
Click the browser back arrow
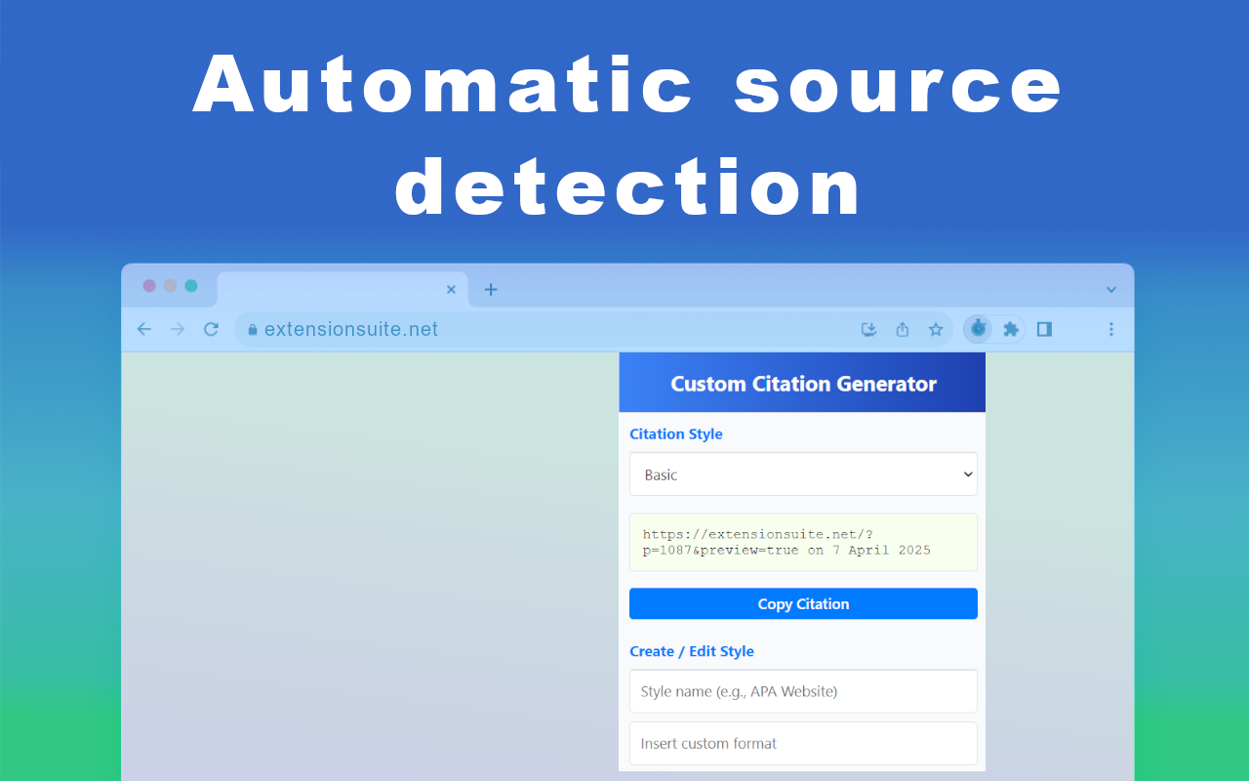(144, 329)
